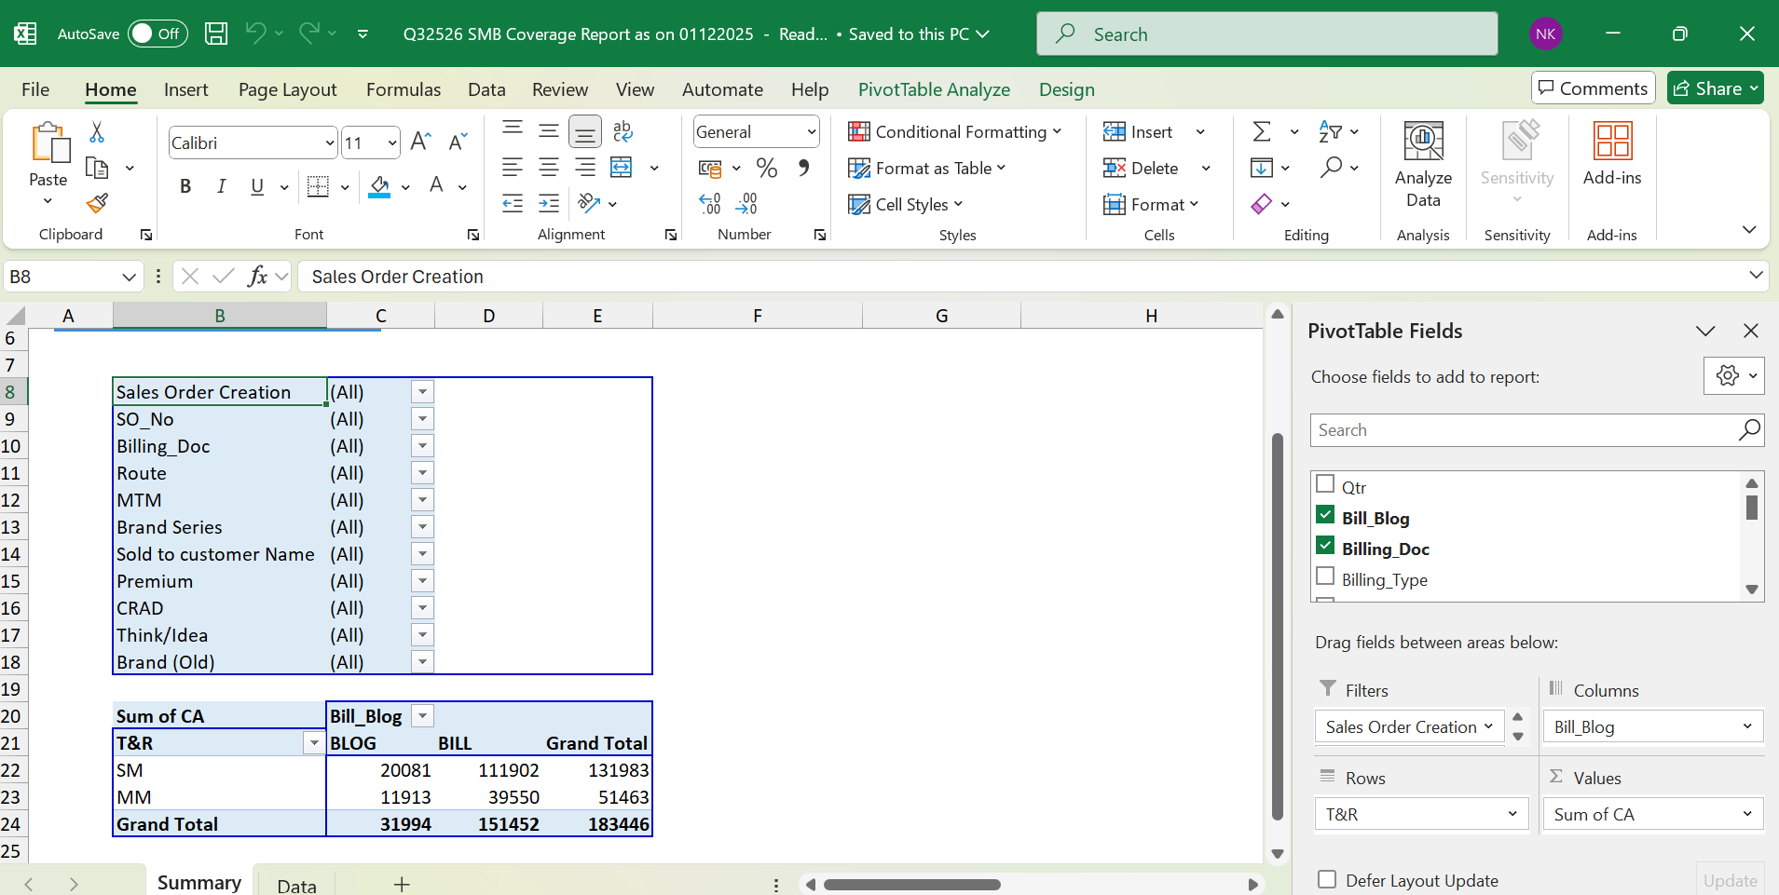Click the Wrap Text icon

(623, 131)
